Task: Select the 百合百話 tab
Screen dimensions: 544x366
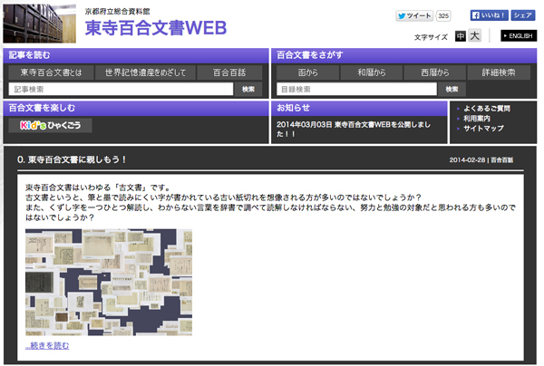Action: (228, 72)
